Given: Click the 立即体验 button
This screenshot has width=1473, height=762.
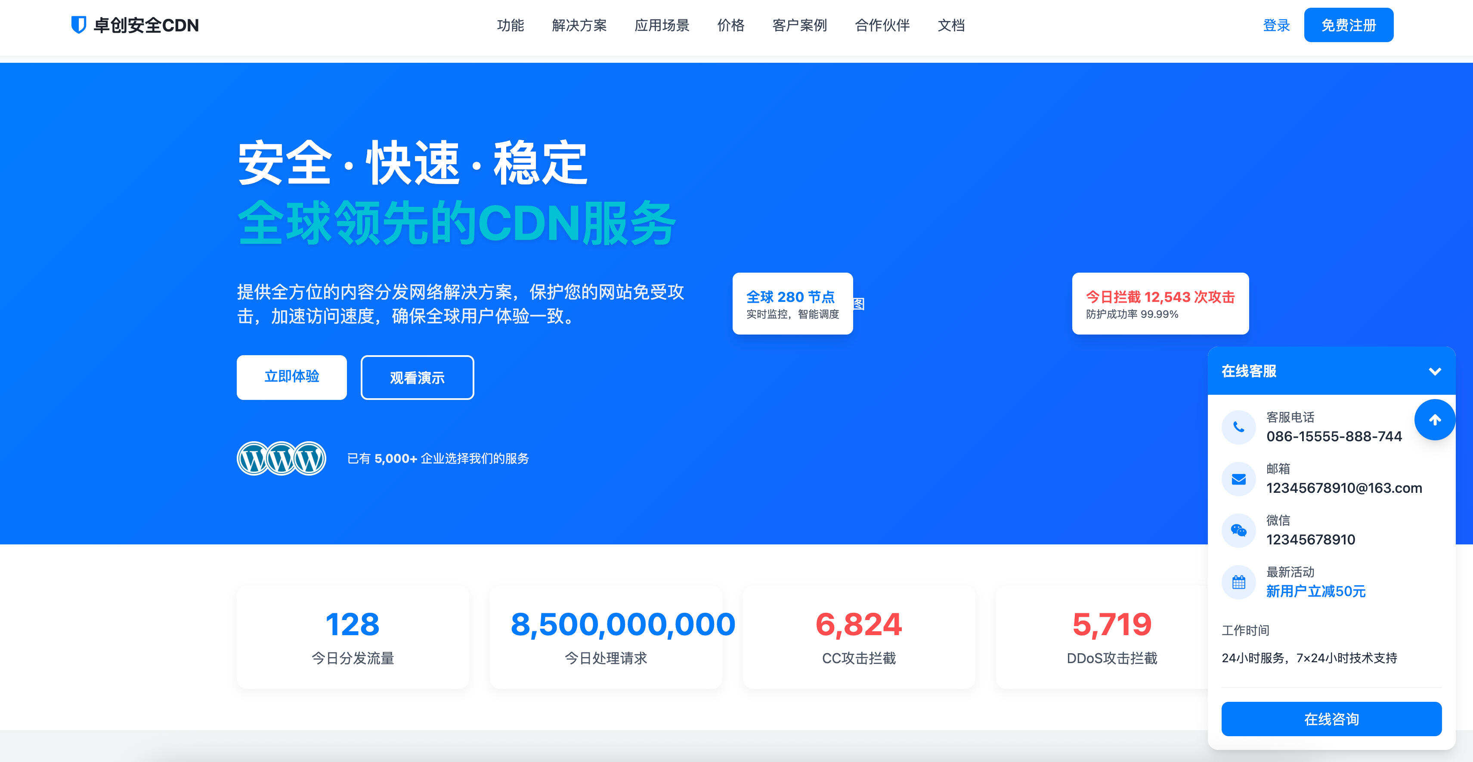Looking at the screenshot, I should pyautogui.click(x=291, y=377).
